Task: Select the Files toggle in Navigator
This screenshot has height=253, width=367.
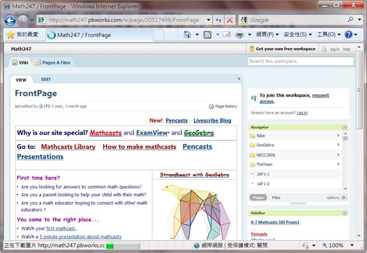Action: 276,198
